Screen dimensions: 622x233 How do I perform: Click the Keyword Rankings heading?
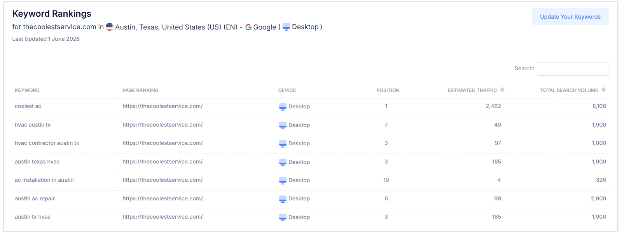(52, 14)
